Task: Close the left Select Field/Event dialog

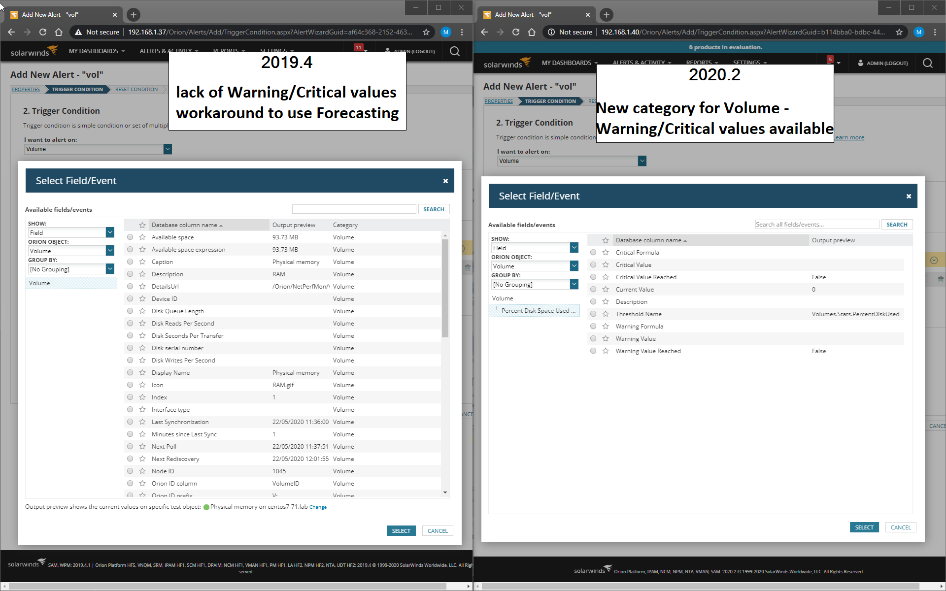Action: (445, 181)
